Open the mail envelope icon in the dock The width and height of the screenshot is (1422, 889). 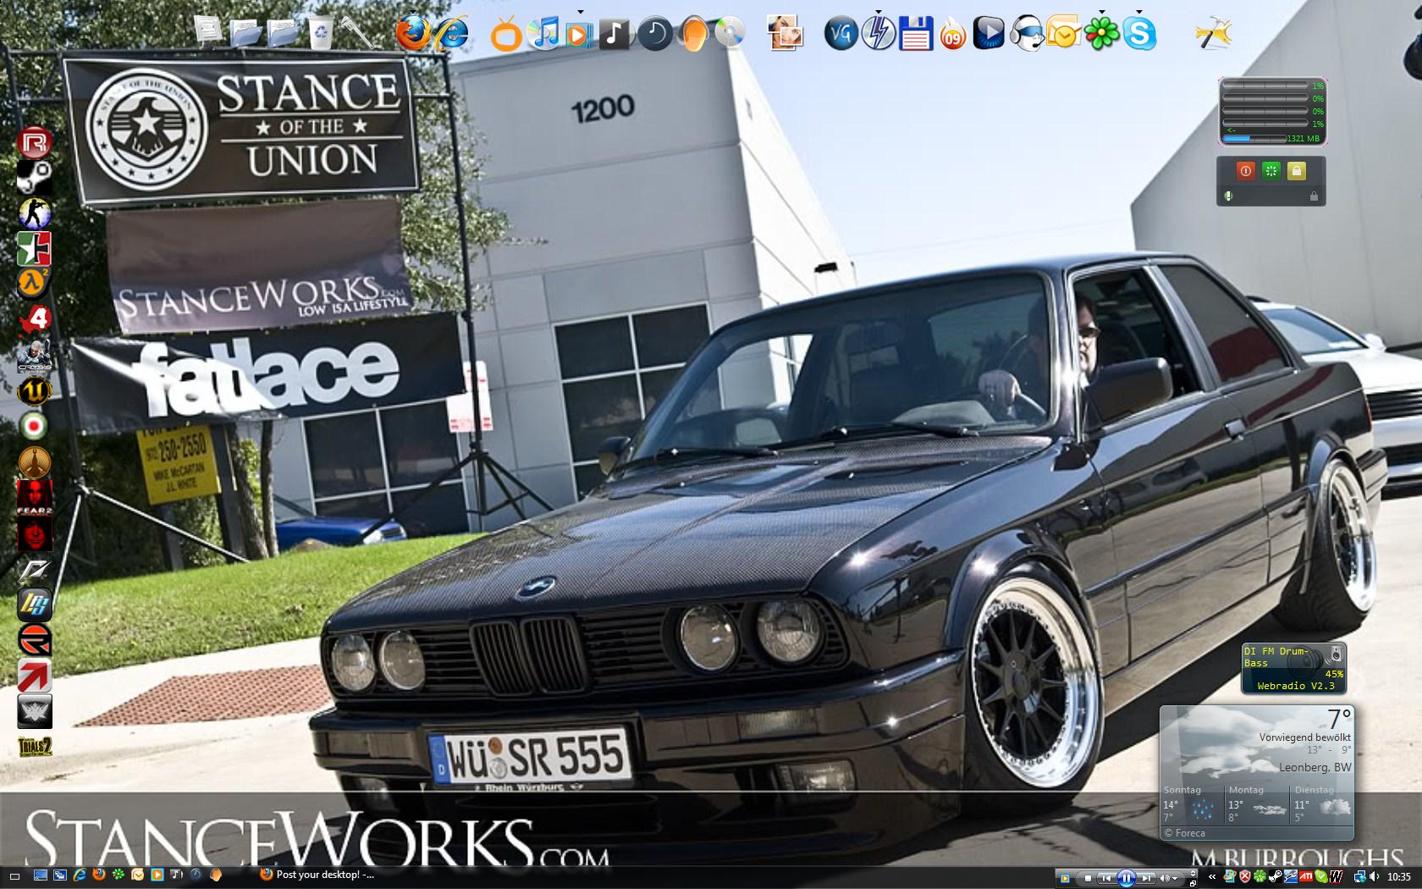[x=1063, y=34]
